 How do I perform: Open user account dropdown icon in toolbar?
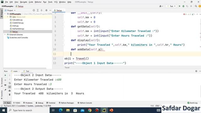click(x=161, y=6)
